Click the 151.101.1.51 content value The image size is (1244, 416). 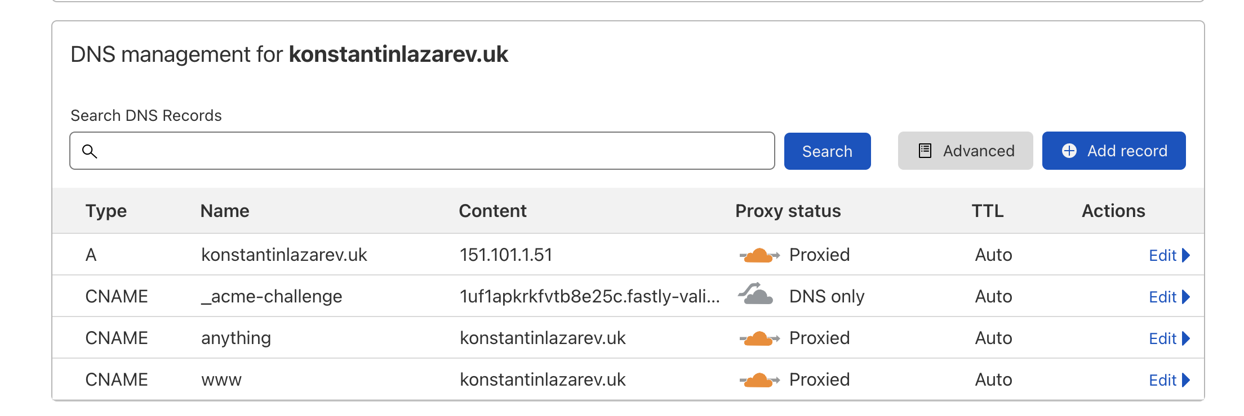(505, 255)
